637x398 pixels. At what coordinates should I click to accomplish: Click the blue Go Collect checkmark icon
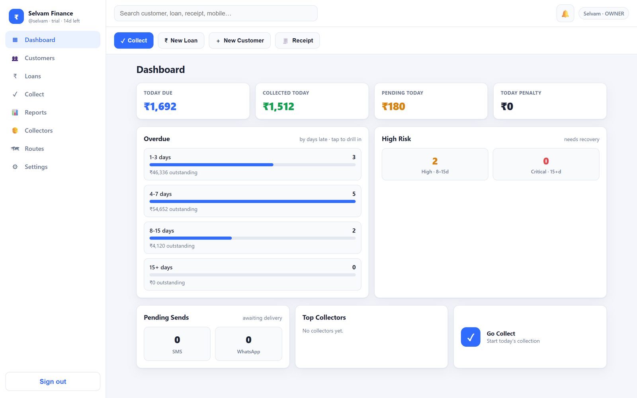pos(471,337)
